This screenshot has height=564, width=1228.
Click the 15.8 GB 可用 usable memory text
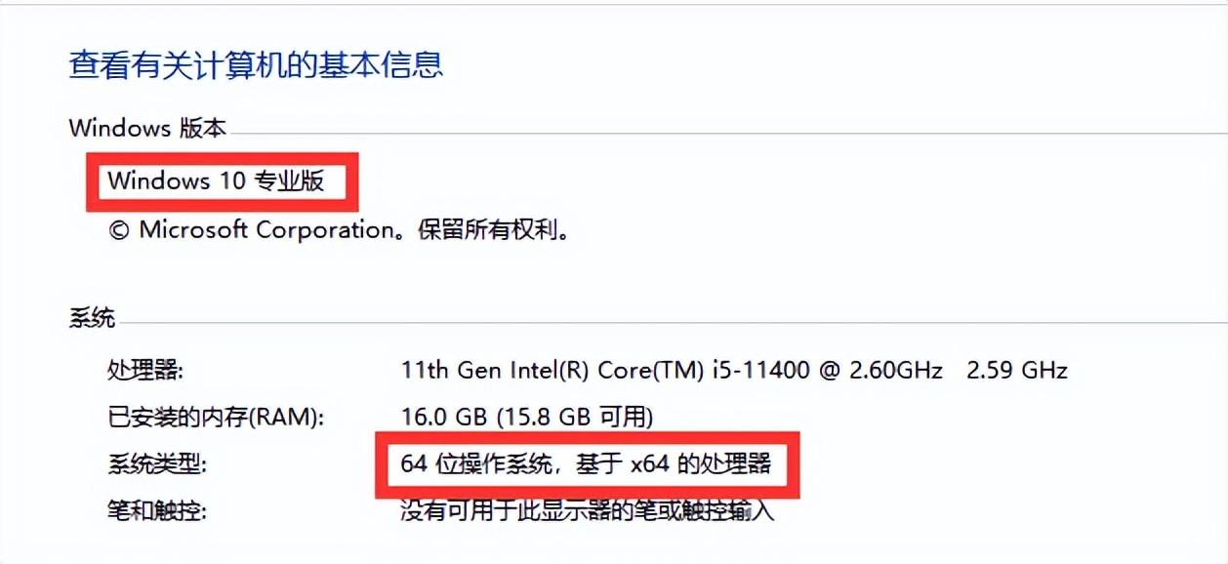(x=575, y=418)
